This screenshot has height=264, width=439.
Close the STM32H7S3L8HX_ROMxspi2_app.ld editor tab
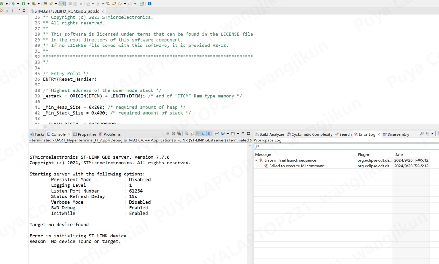[x=102, y=11]
